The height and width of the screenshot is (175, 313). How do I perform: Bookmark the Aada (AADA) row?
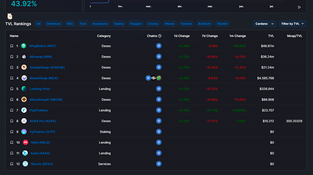pos(11,153)
